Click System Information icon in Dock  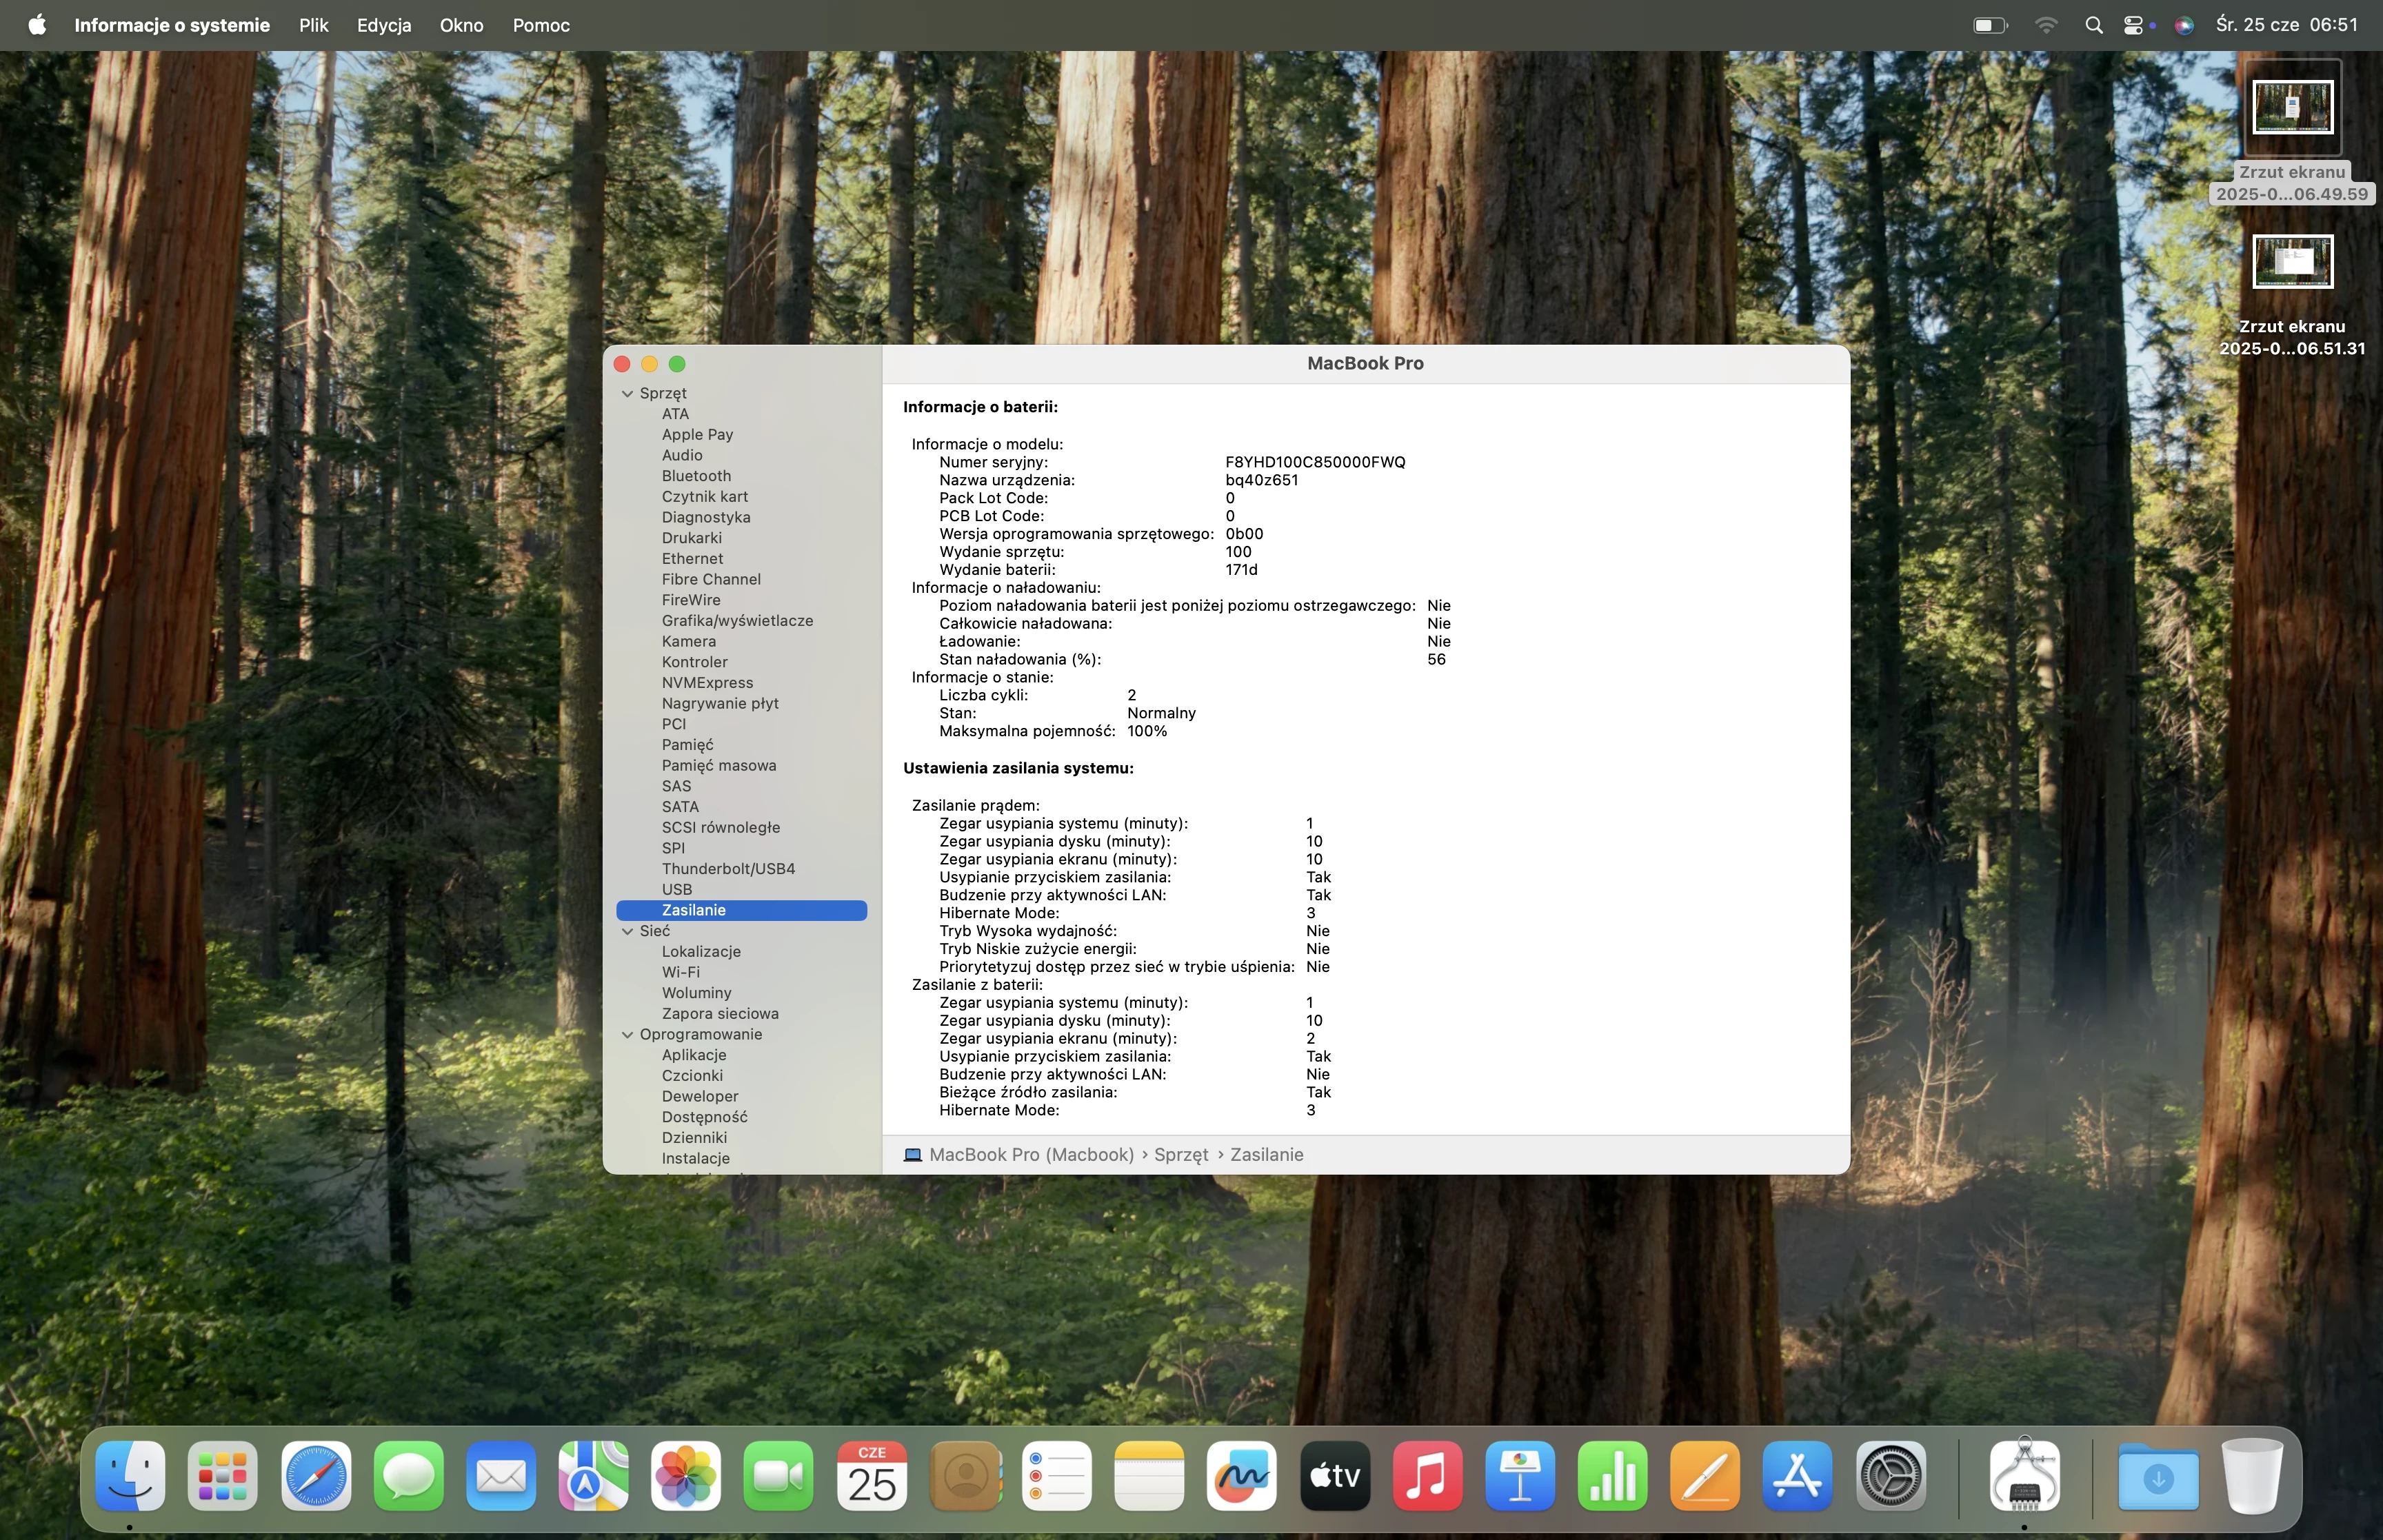click(x=2025, y=1476)
